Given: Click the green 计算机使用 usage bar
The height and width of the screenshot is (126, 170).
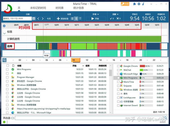Looking at the screenshot, I should (x=99, y=39).
